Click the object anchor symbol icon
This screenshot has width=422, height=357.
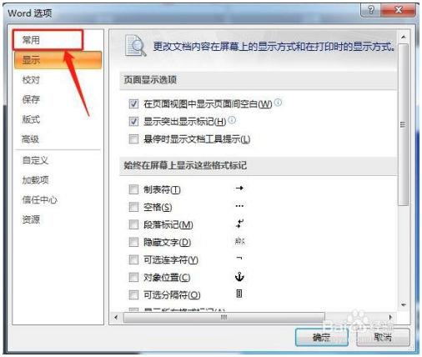[239, 277]
